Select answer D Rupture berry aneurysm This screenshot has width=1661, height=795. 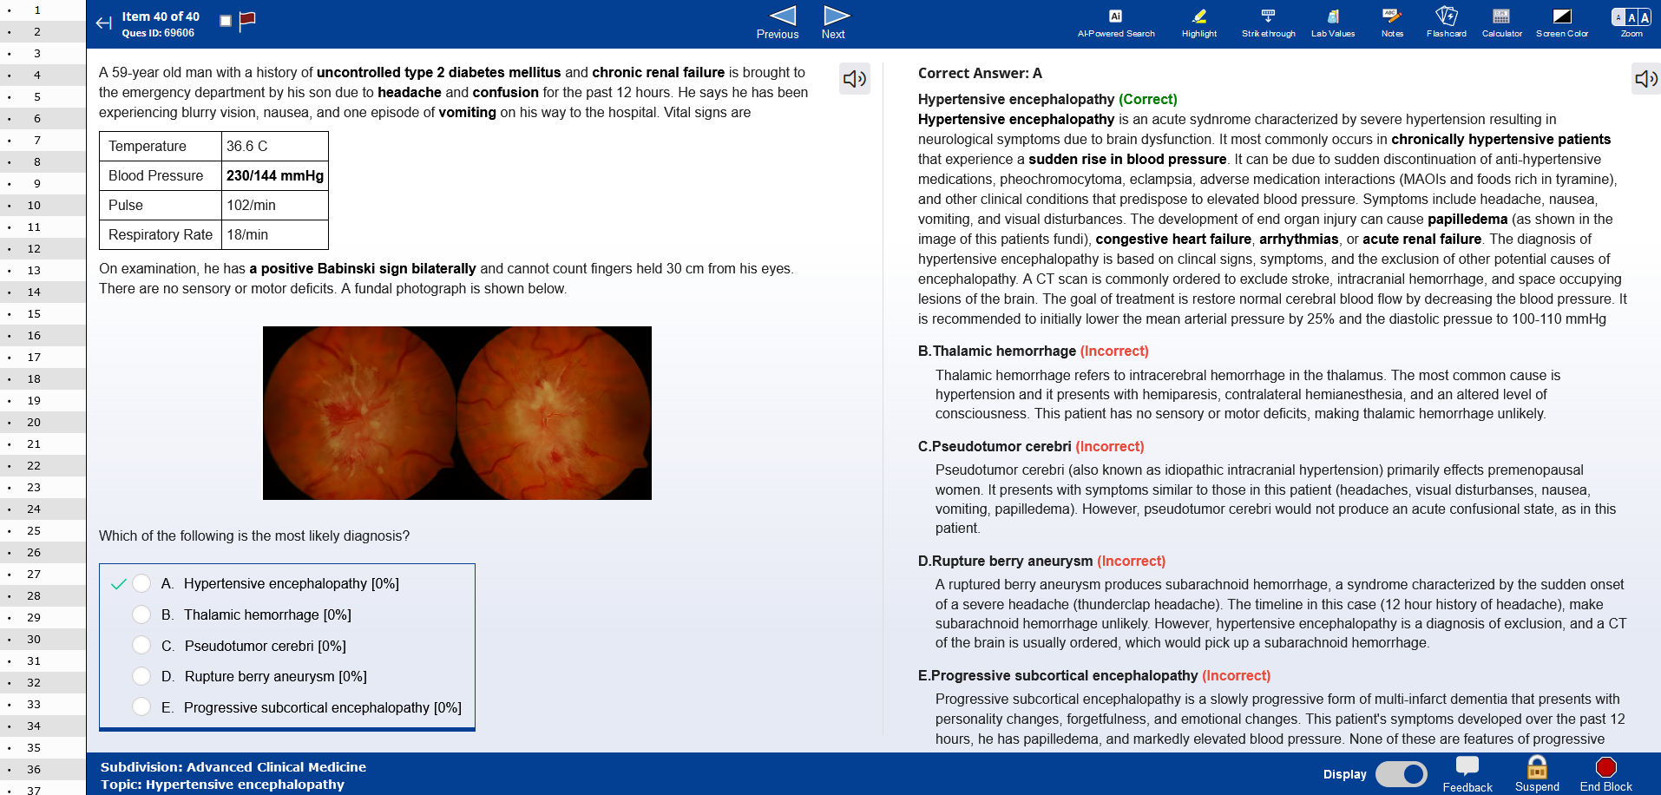click(x=141, y=676)
